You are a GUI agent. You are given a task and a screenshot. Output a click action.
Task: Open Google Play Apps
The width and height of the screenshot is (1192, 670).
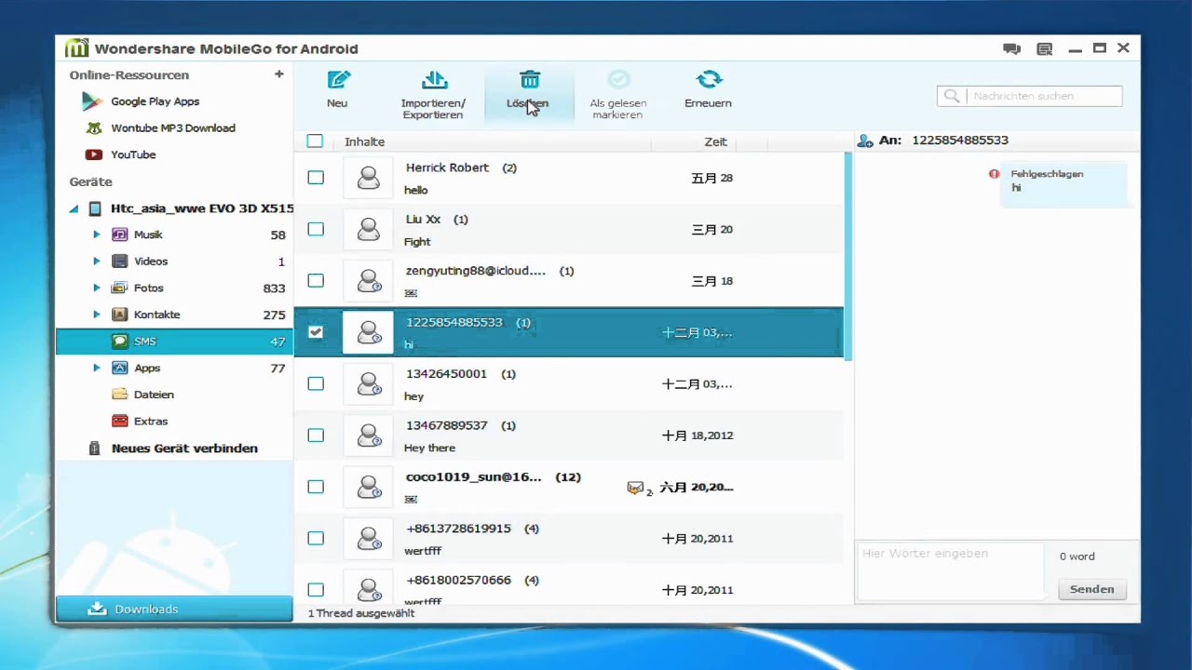coord(155,101)
